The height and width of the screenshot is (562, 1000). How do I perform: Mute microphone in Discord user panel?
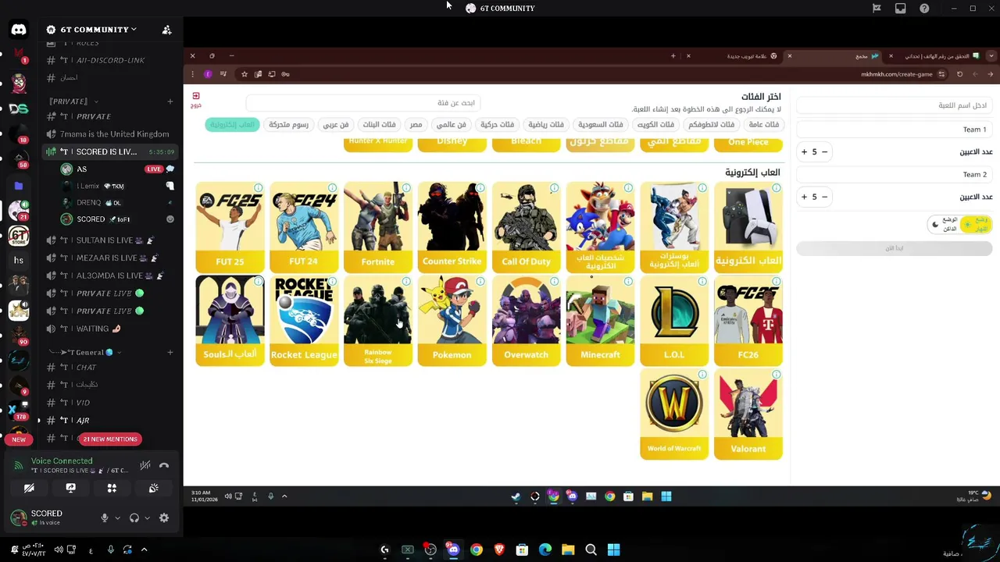(105, 518)
